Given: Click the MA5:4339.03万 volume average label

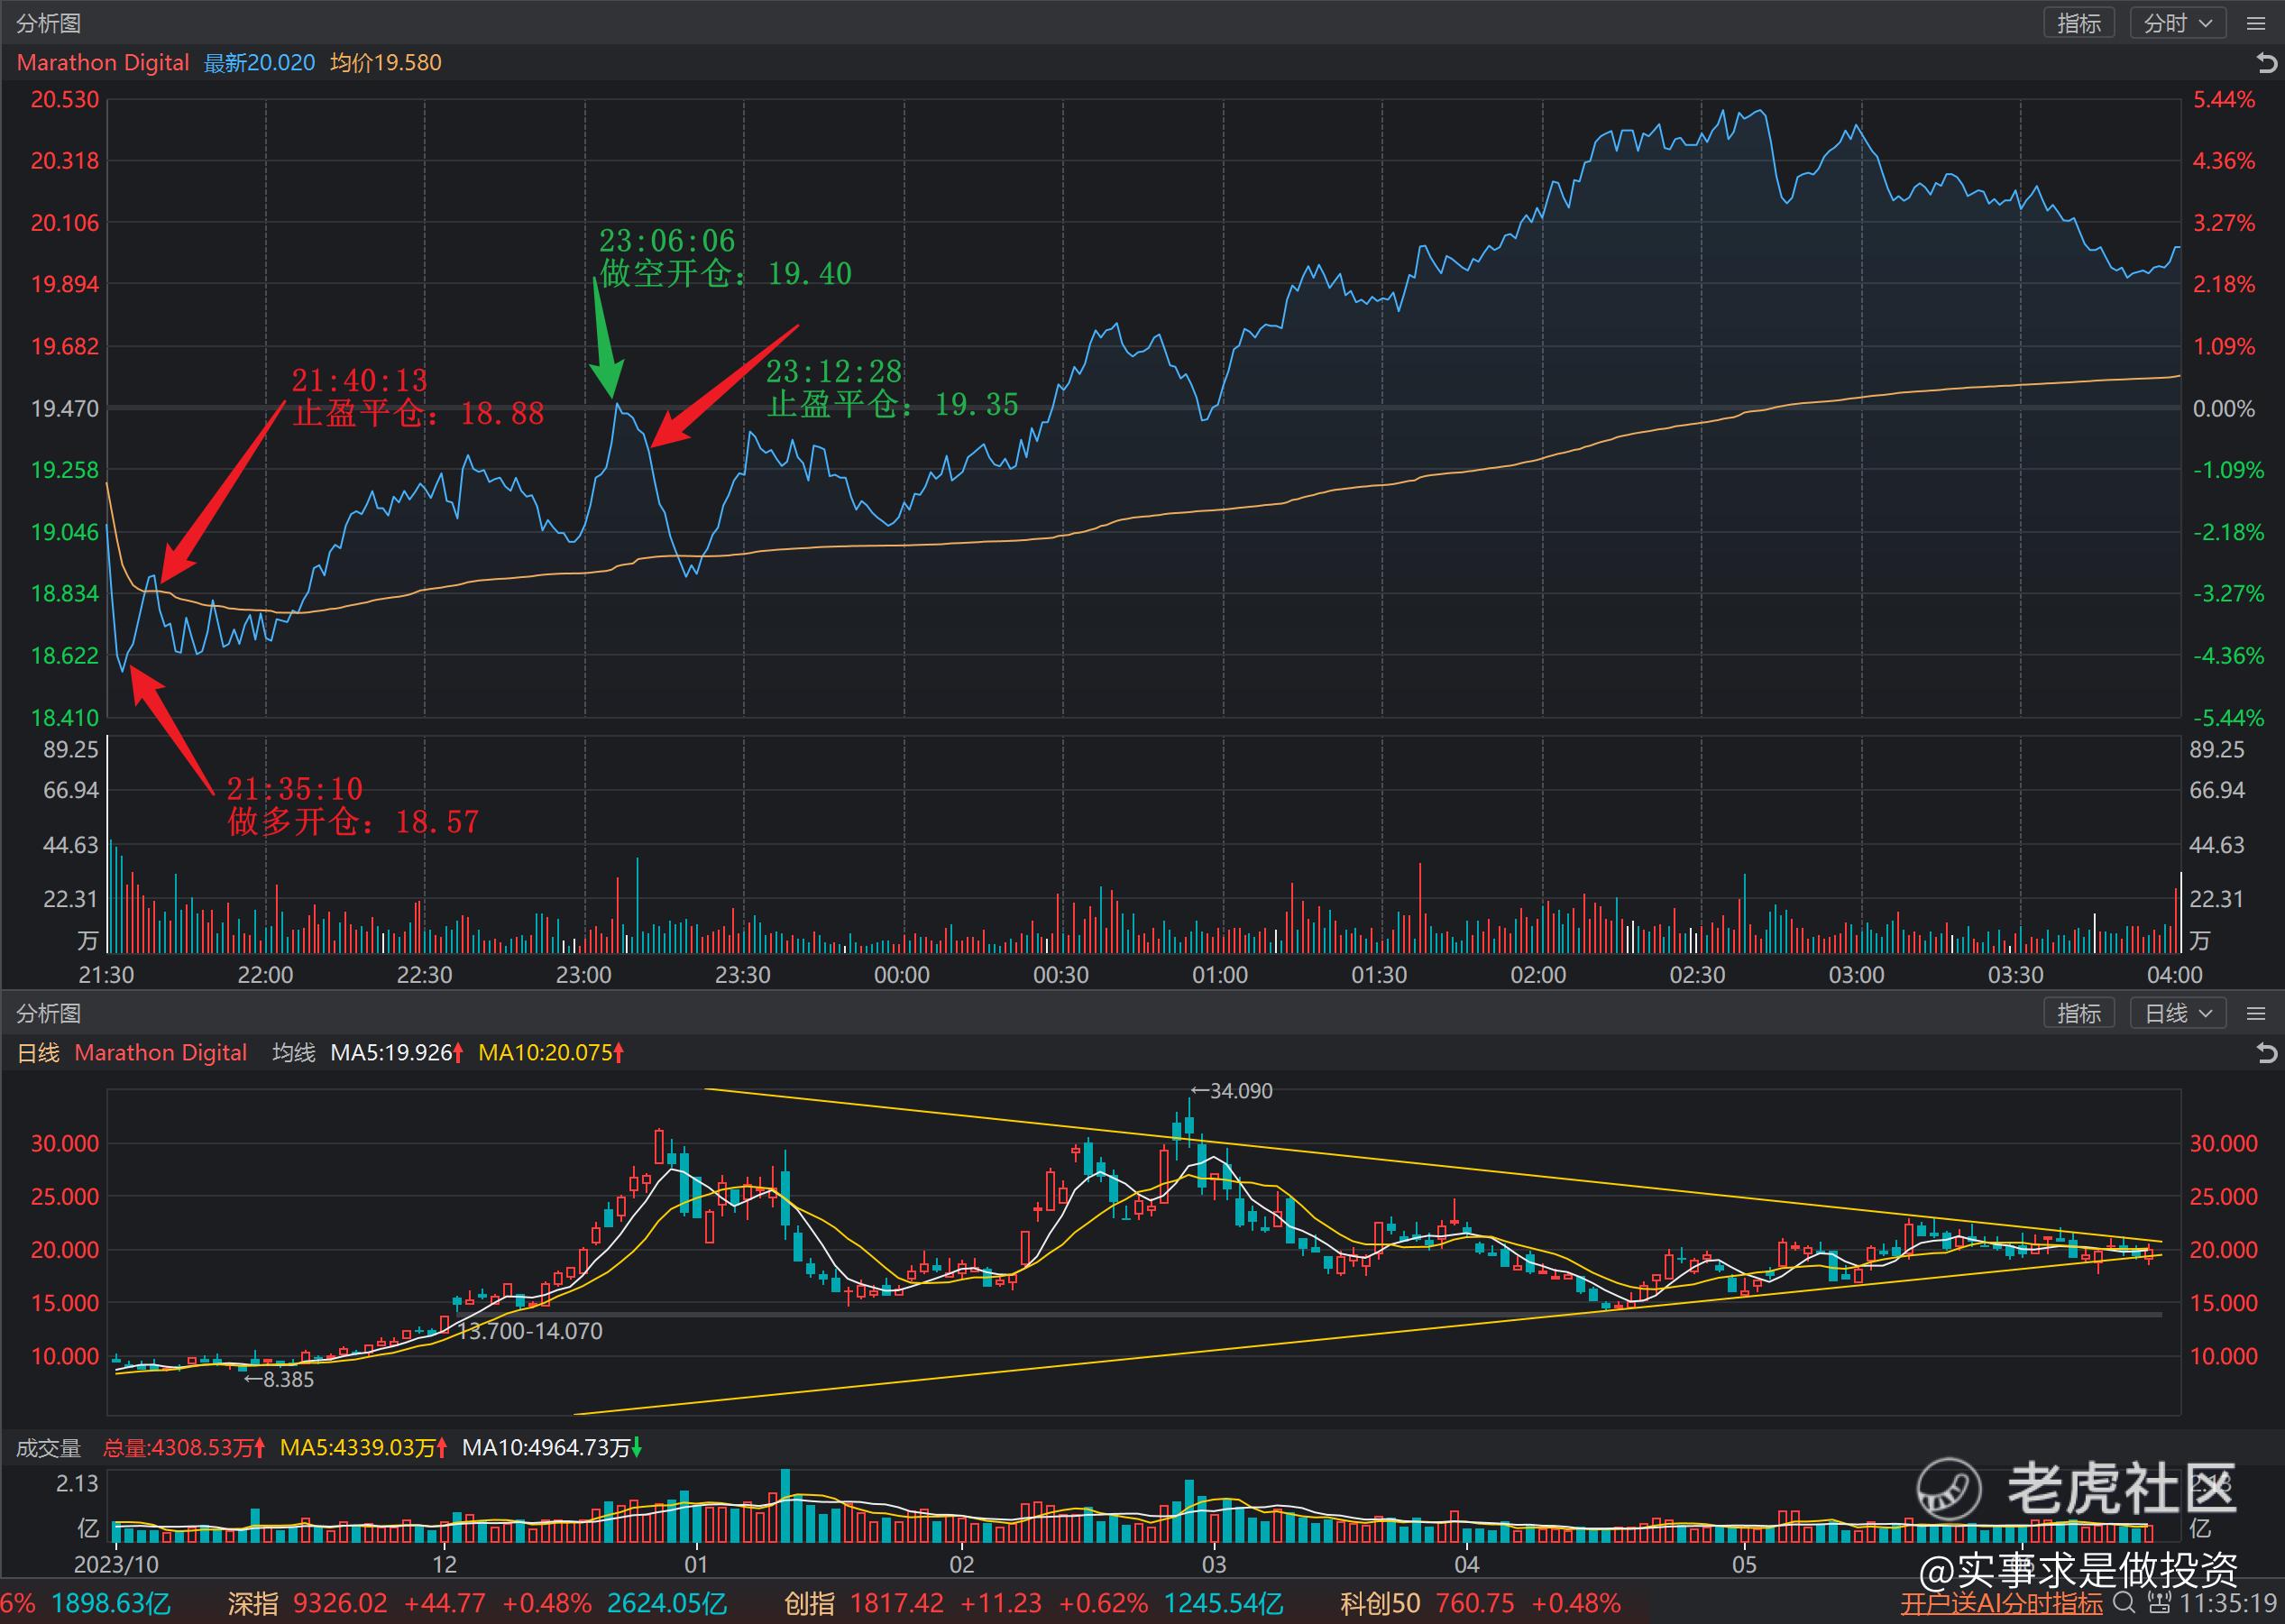Looking at the screenshot, I should point(363,1448).
